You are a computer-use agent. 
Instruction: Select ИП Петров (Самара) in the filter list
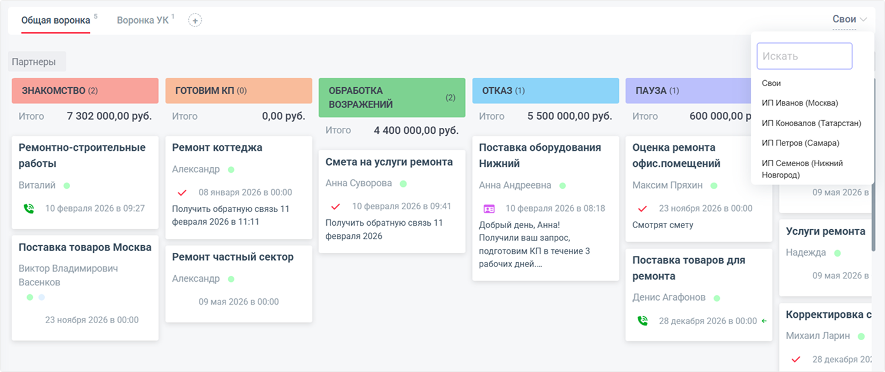(x=799, y=143)
